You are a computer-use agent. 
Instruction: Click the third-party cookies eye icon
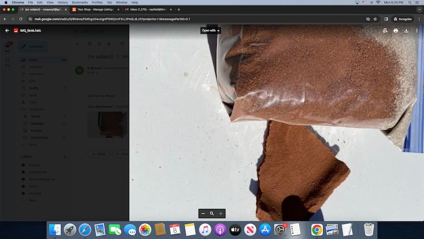pos(368,19)
